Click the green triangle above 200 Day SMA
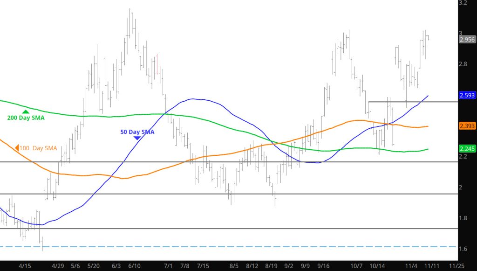The height and width of the screenshot is (271, 477). pos(26,111)
